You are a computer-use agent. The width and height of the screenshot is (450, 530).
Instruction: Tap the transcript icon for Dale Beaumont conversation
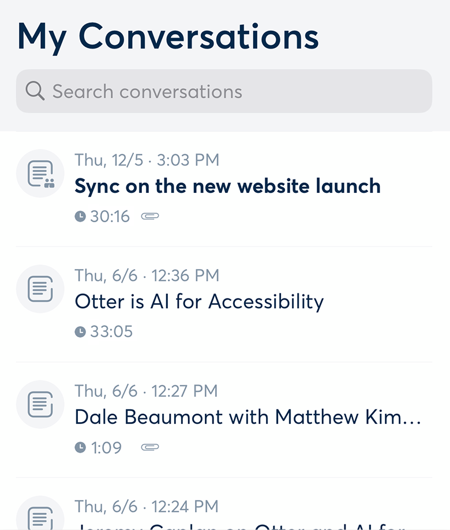(x=40, y=404)
